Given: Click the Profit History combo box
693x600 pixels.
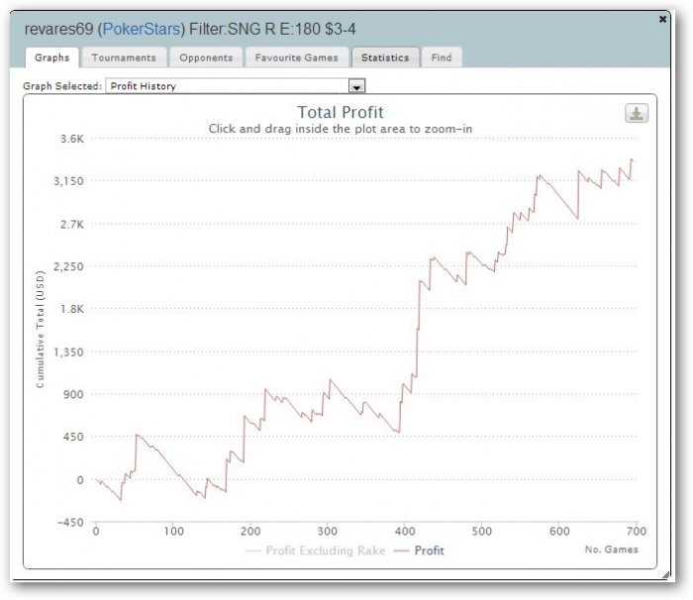Looking at the screenshot, I should coord(236,86).
